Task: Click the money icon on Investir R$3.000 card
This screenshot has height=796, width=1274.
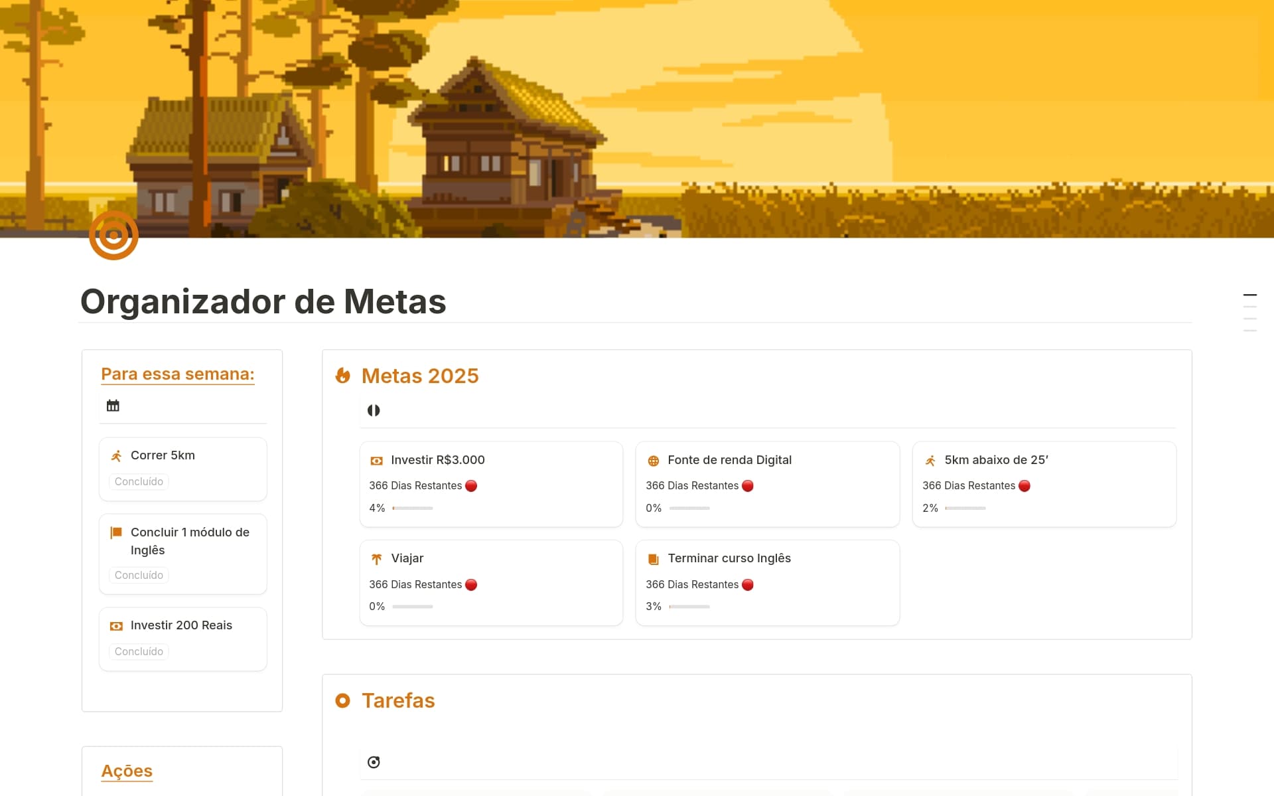Action: pos(376,461)
